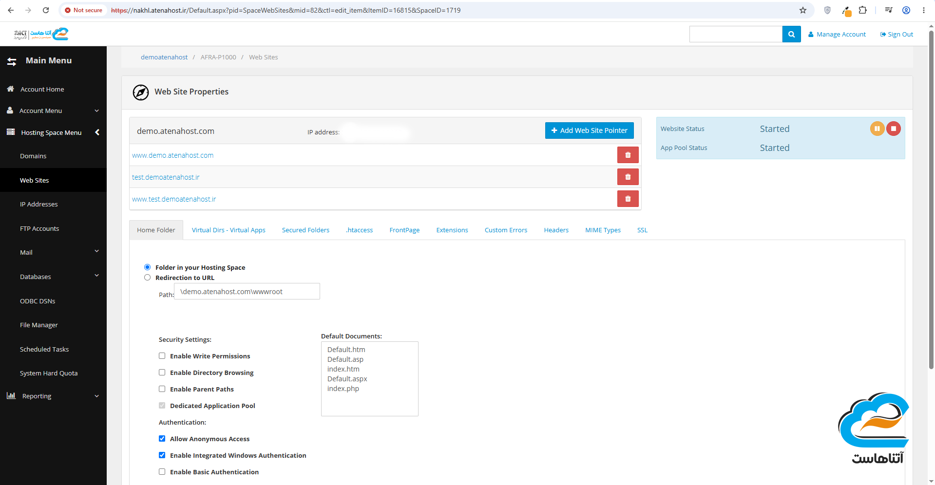Click the Reporting bar chart icon
This screenshot has width=935, height=485.
[11, 396]
